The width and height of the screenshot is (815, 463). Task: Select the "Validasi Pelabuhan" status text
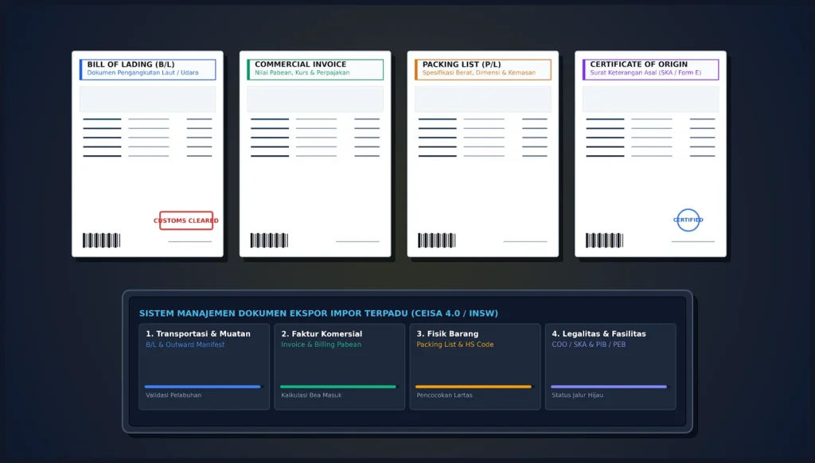174,395
